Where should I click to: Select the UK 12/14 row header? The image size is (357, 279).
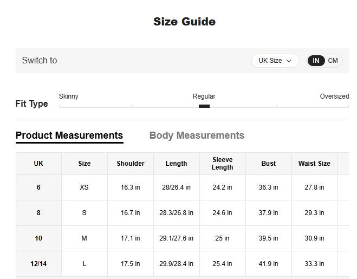tap(38, 264)
